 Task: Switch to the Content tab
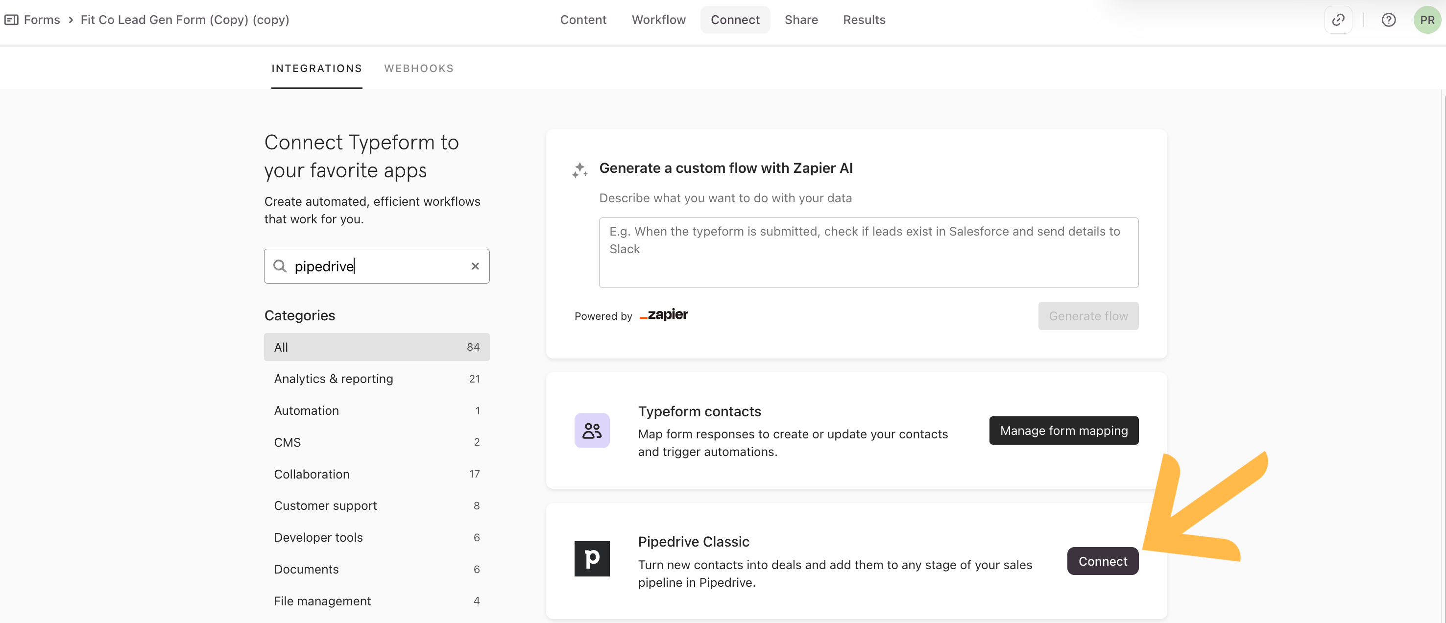coord(583,20)
